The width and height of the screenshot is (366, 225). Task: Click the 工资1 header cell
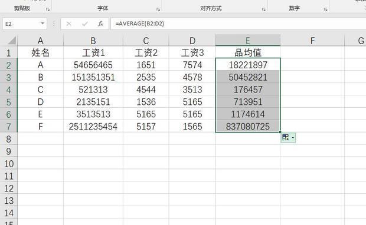click(93, 52)
